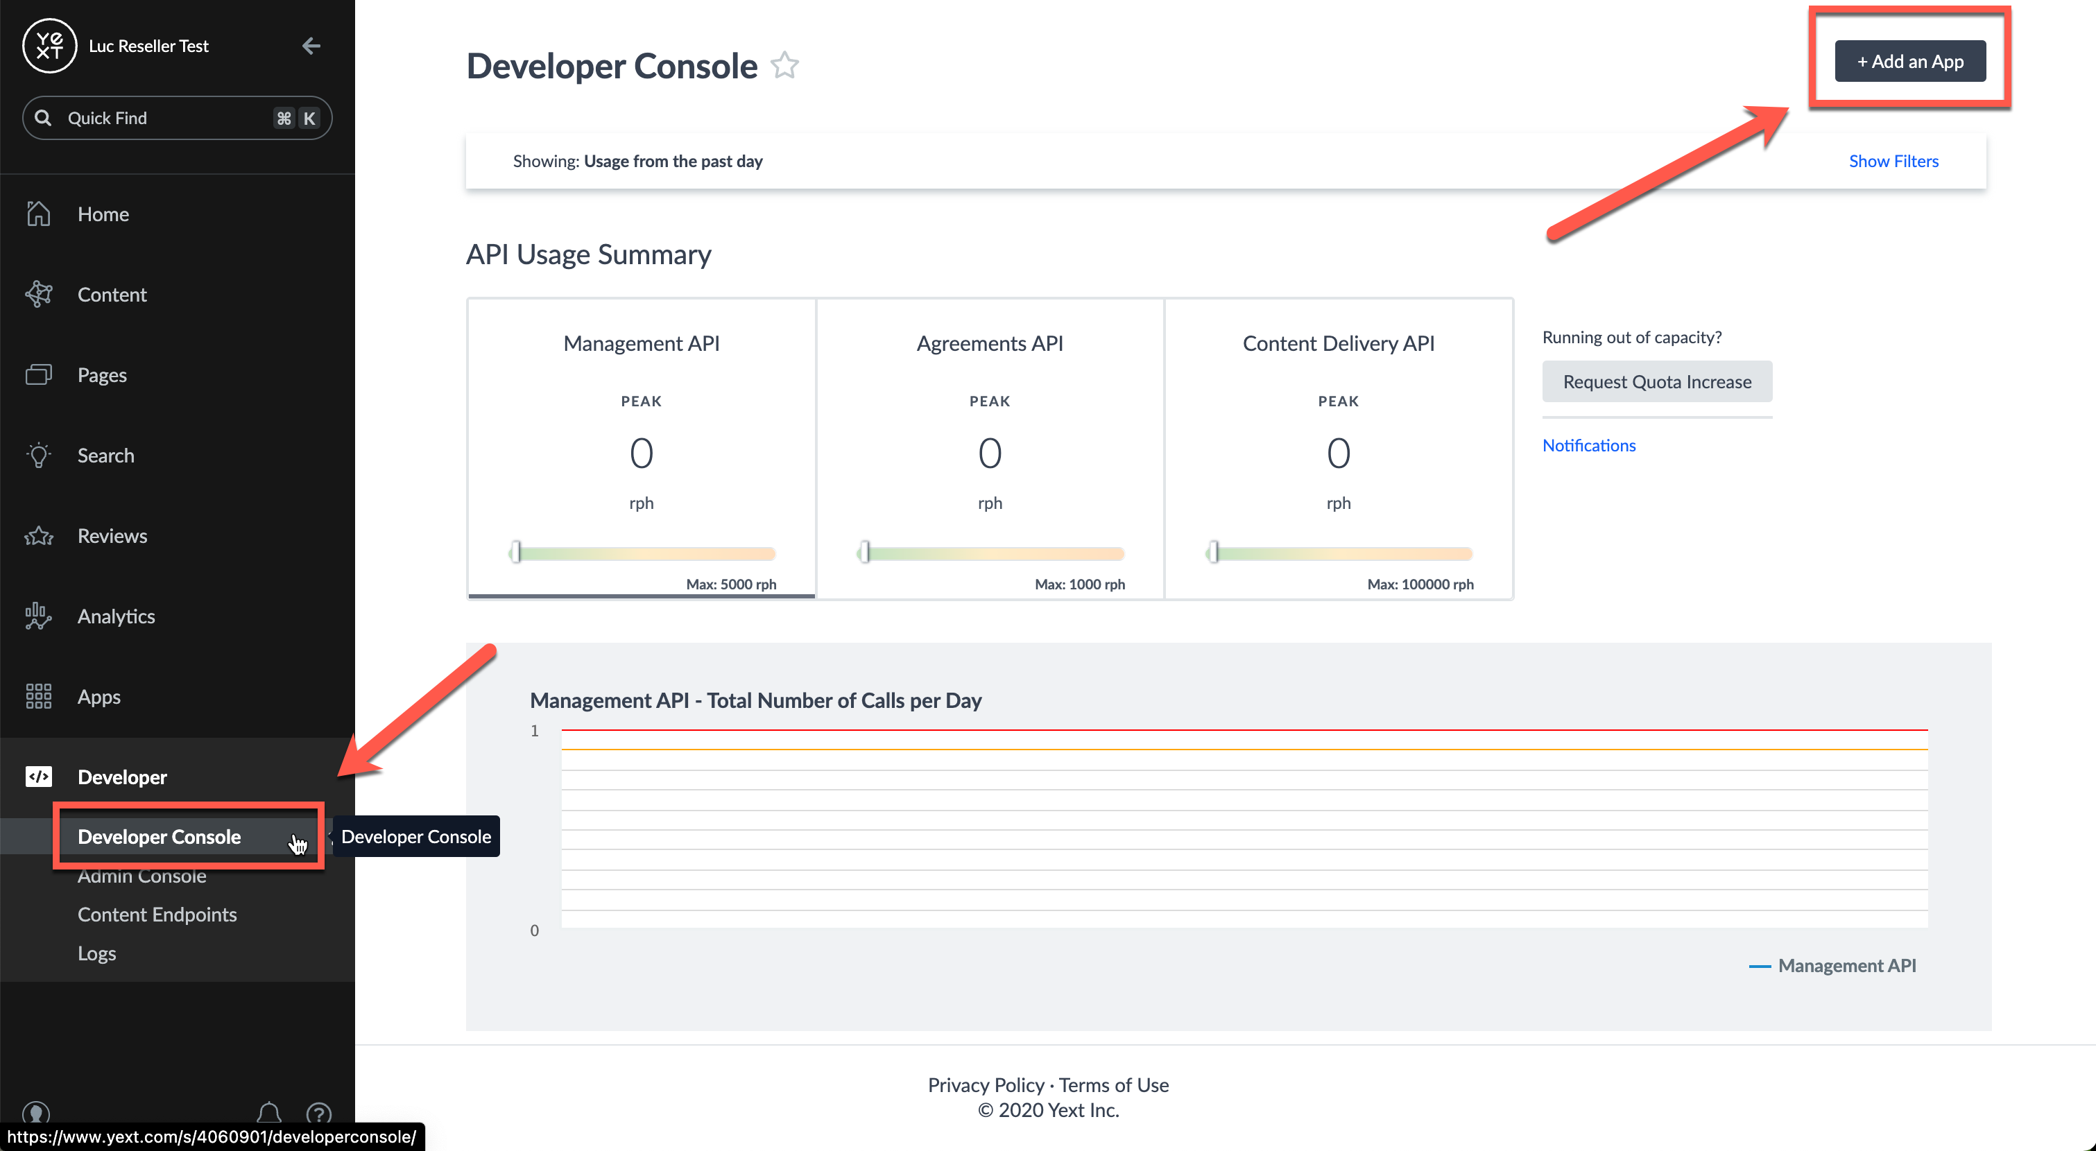Open Logs submenu item
Screen dimensions: 2096x1151
point(97,953)
